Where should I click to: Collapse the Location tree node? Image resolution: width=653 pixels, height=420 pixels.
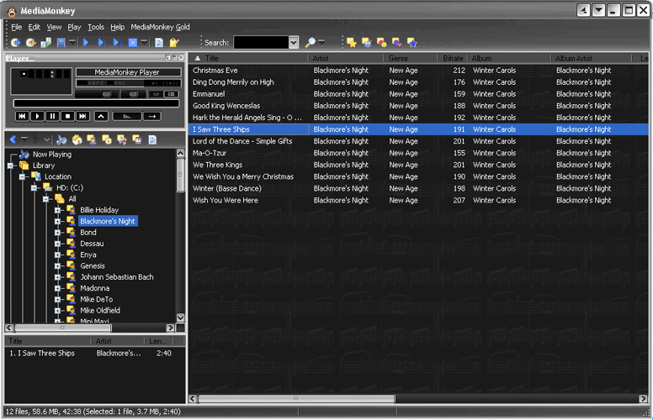(22, 176)
